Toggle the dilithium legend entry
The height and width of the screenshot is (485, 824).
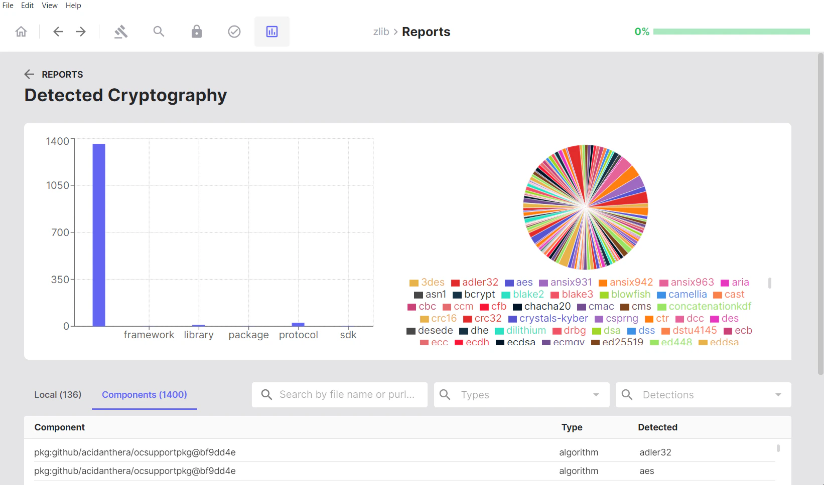(x=520, y=331)
